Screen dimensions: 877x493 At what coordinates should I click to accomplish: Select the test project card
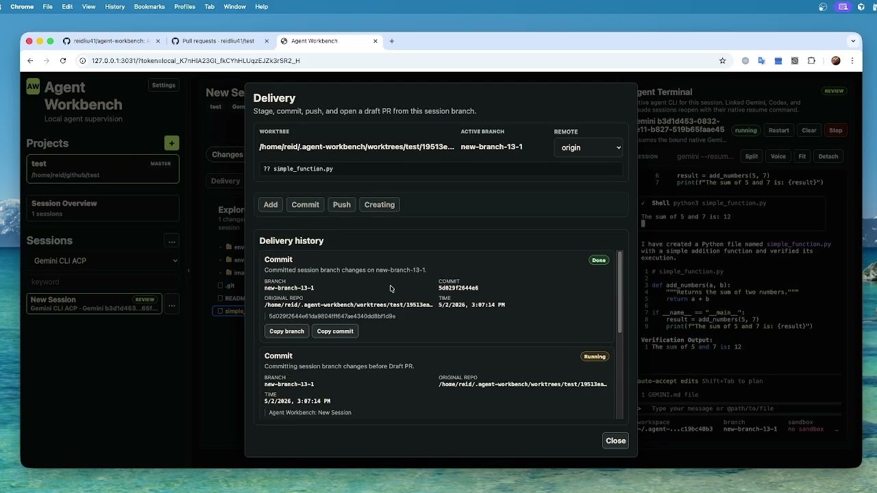[103, 169]
